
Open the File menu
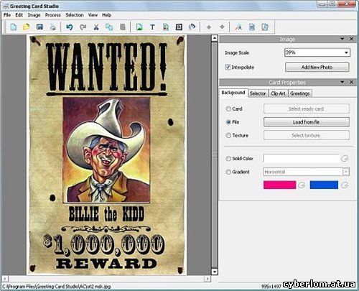[x=7, y=15]
